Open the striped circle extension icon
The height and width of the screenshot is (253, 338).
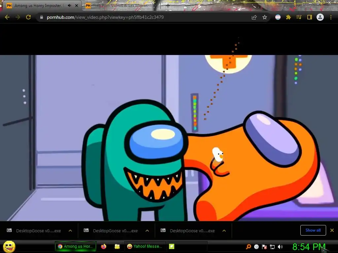pyautogui.click(x=278, y=17)
